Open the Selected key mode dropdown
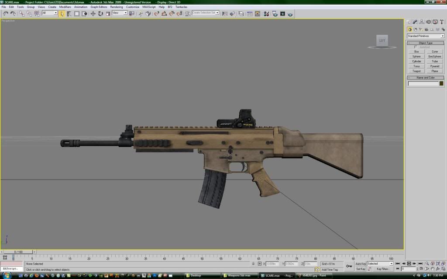447x279 pixels. click(380, 264)
